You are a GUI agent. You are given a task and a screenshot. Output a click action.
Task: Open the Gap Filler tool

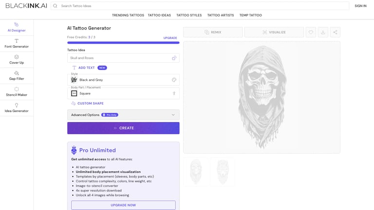coord(17,76)
